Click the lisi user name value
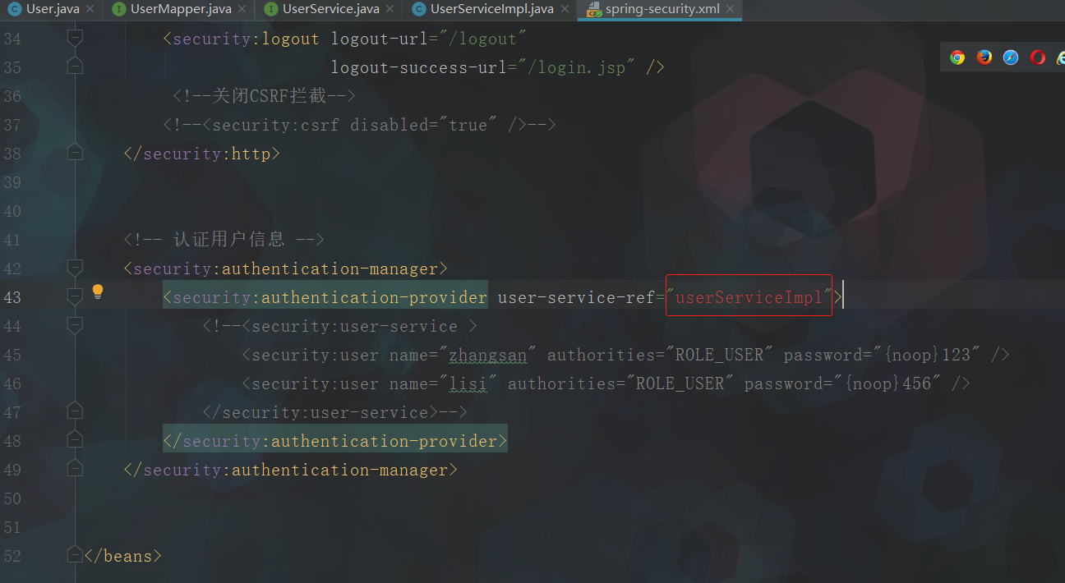Image resolution: width=1065 pixels, height=583 pixels. (x=468, y=383)
